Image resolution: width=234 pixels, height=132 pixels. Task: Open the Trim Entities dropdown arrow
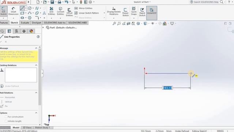(52, 18)
